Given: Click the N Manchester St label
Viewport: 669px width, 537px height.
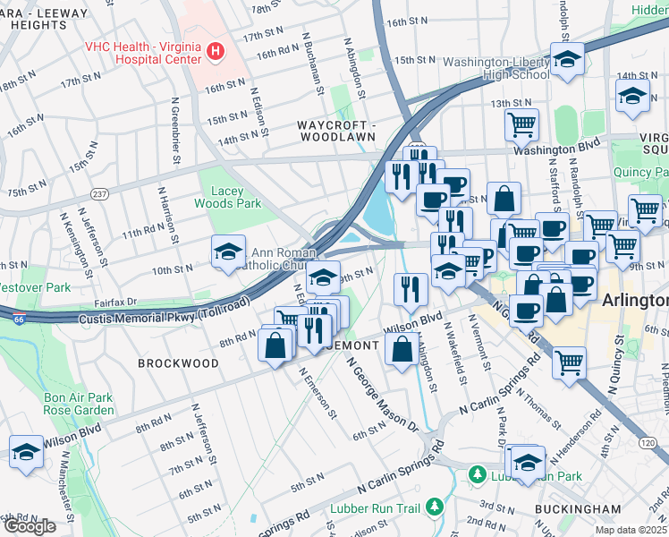Looking at the screenshot, I should tap(68, 487).
